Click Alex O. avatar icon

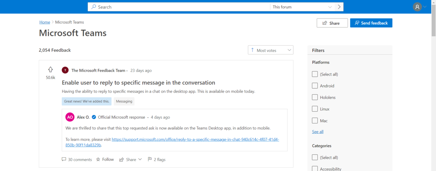tap(70, 117)
